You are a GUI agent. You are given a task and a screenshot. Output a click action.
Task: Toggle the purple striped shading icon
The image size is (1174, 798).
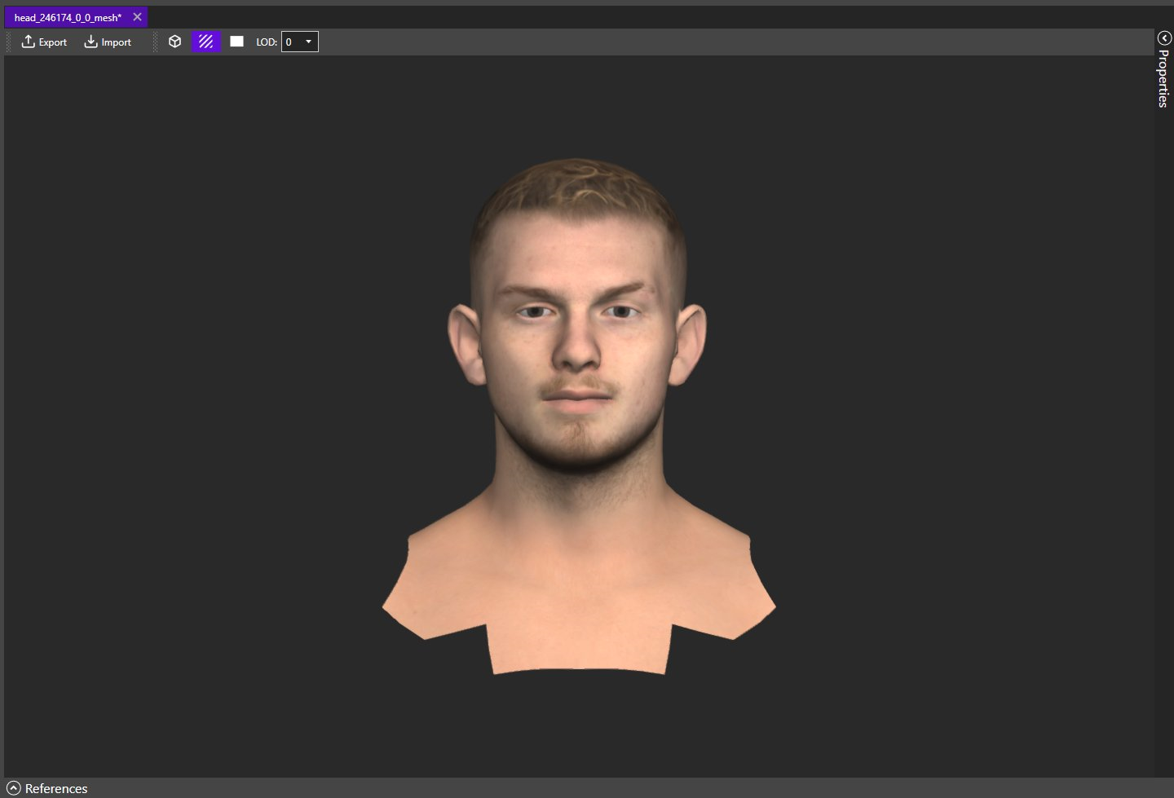click(206, 42)
